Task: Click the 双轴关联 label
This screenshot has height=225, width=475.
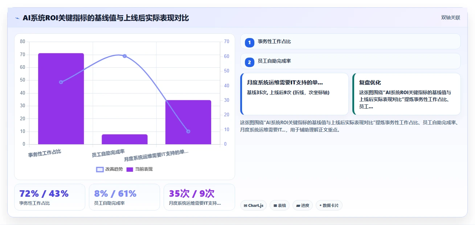Action: coord(450,18)
